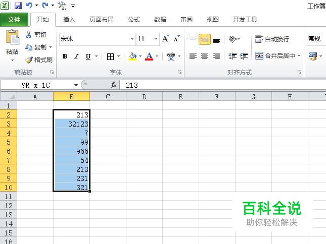Switch to the 审阅 tab
Viewport: 326px width, 244px height.
(x=187, y=20)
